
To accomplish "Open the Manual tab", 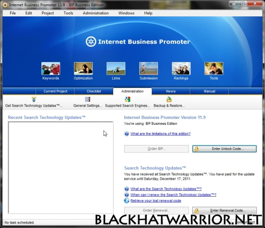I will point(210,91).
